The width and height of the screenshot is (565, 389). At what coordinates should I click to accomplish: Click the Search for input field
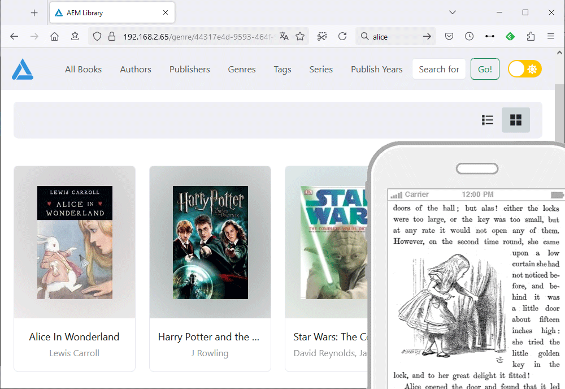point(439,69)
